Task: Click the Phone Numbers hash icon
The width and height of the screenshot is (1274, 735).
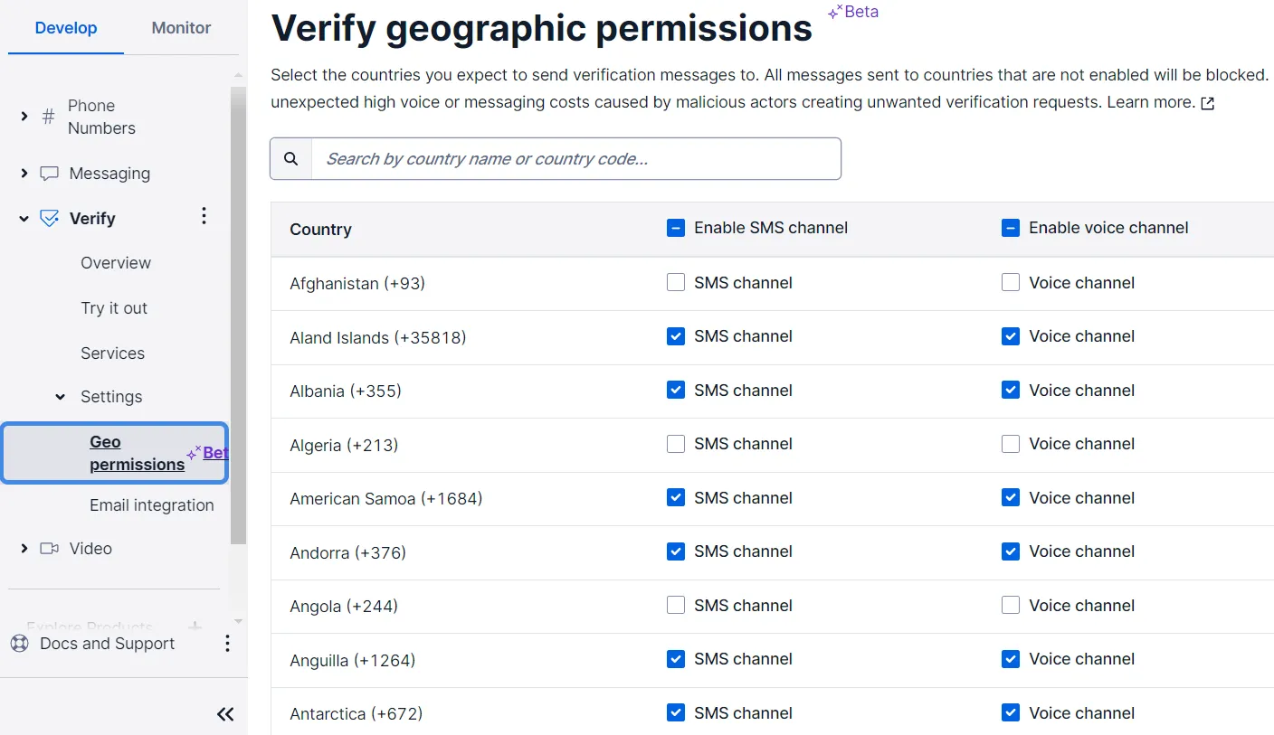Action: [x=49, y=117]
